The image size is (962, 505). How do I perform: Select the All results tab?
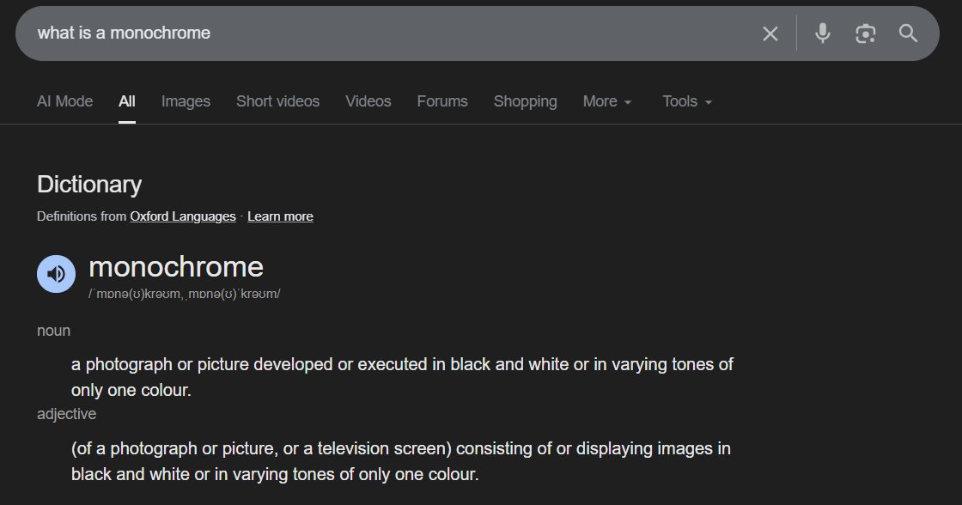[x=127, y=101]
